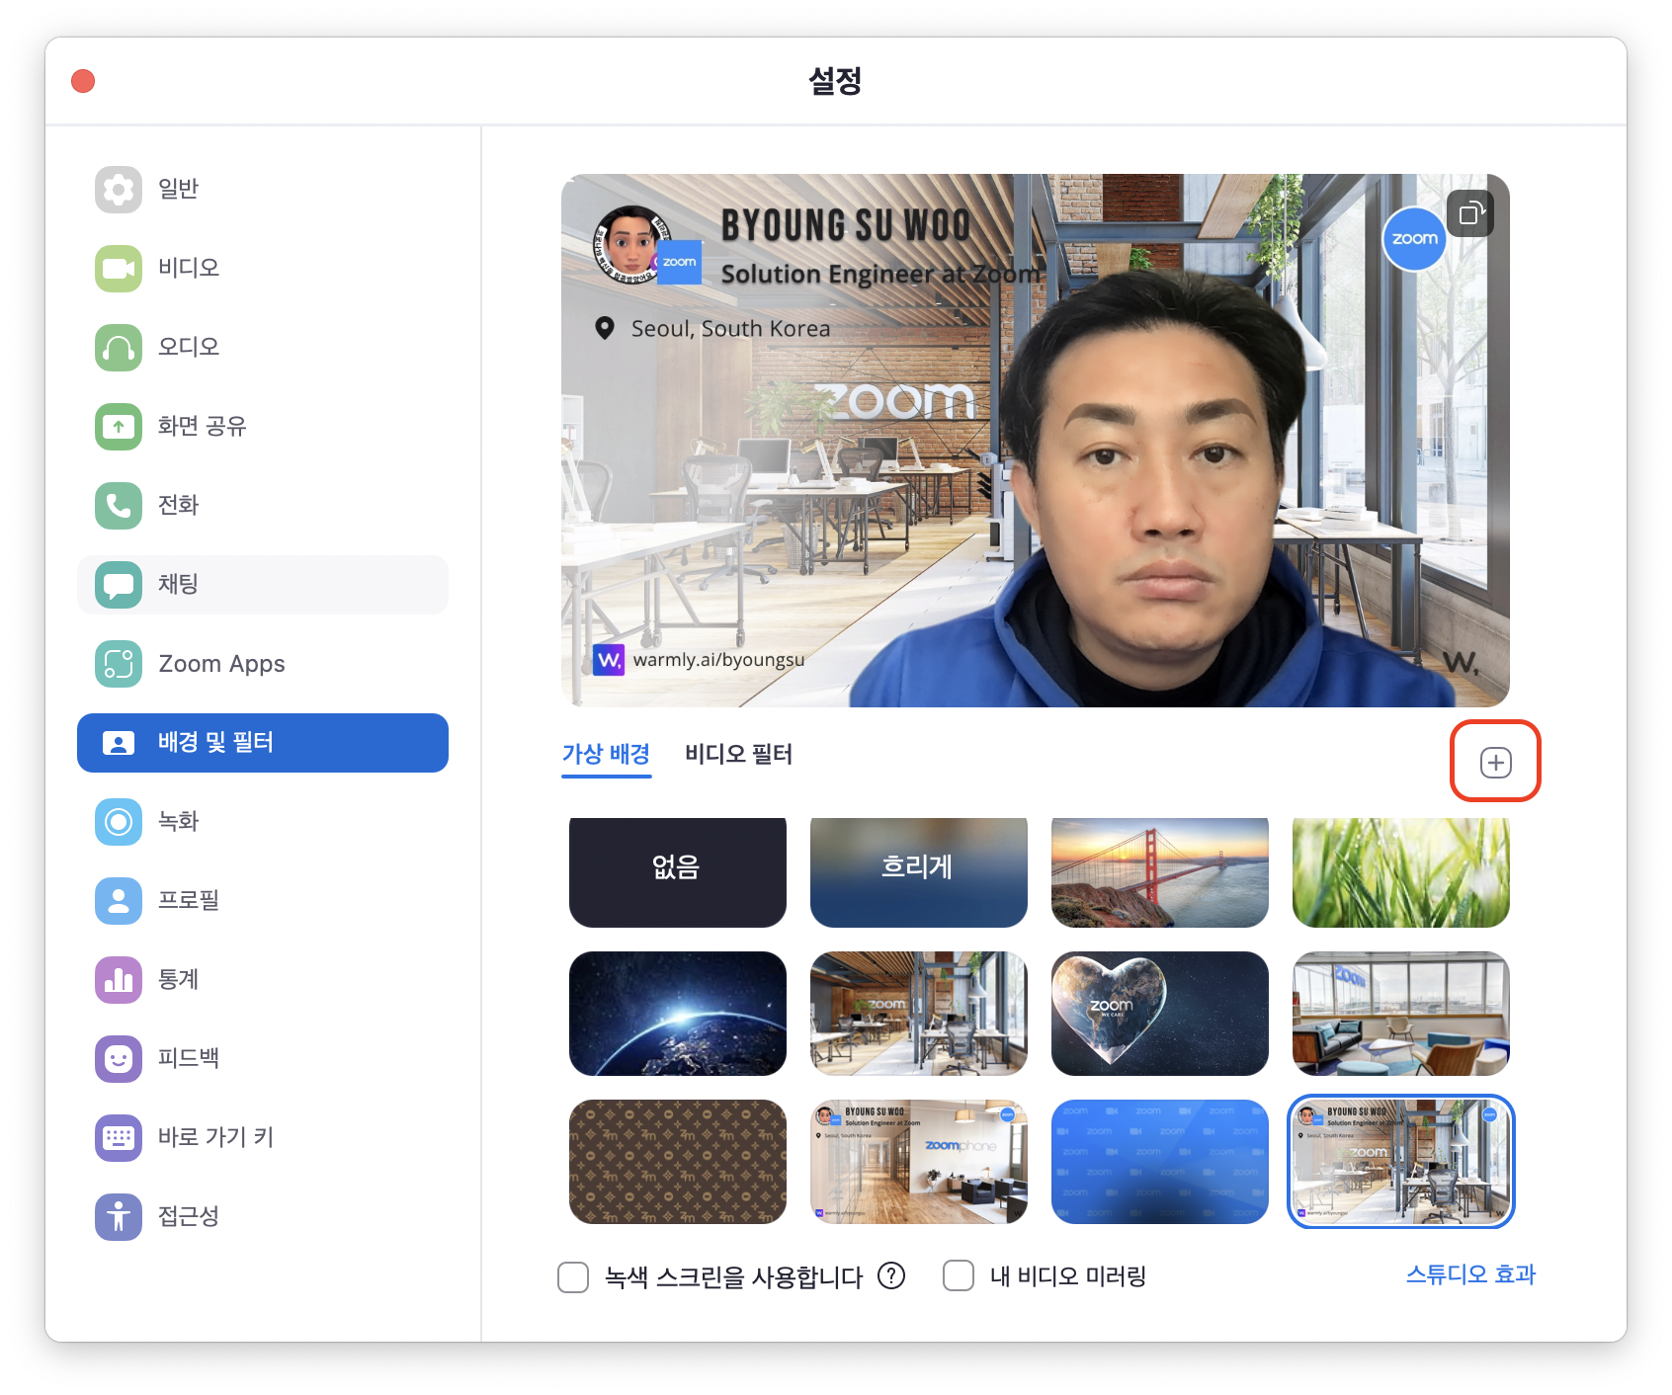Open the Zoom Apps icon

point(119,663)
